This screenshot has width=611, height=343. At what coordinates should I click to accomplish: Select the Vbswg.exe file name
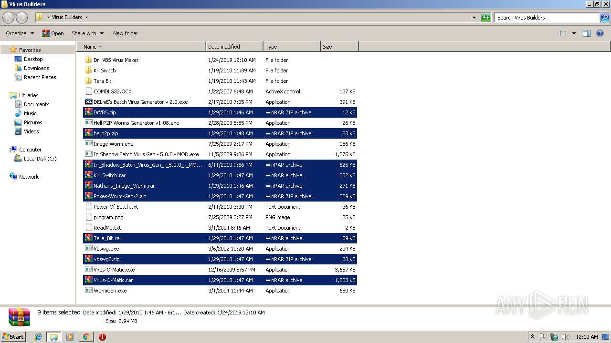106,249
